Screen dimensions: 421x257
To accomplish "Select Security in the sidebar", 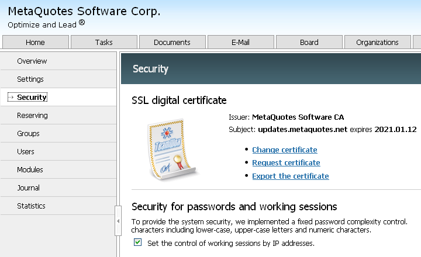I will [x=58, y=97].
